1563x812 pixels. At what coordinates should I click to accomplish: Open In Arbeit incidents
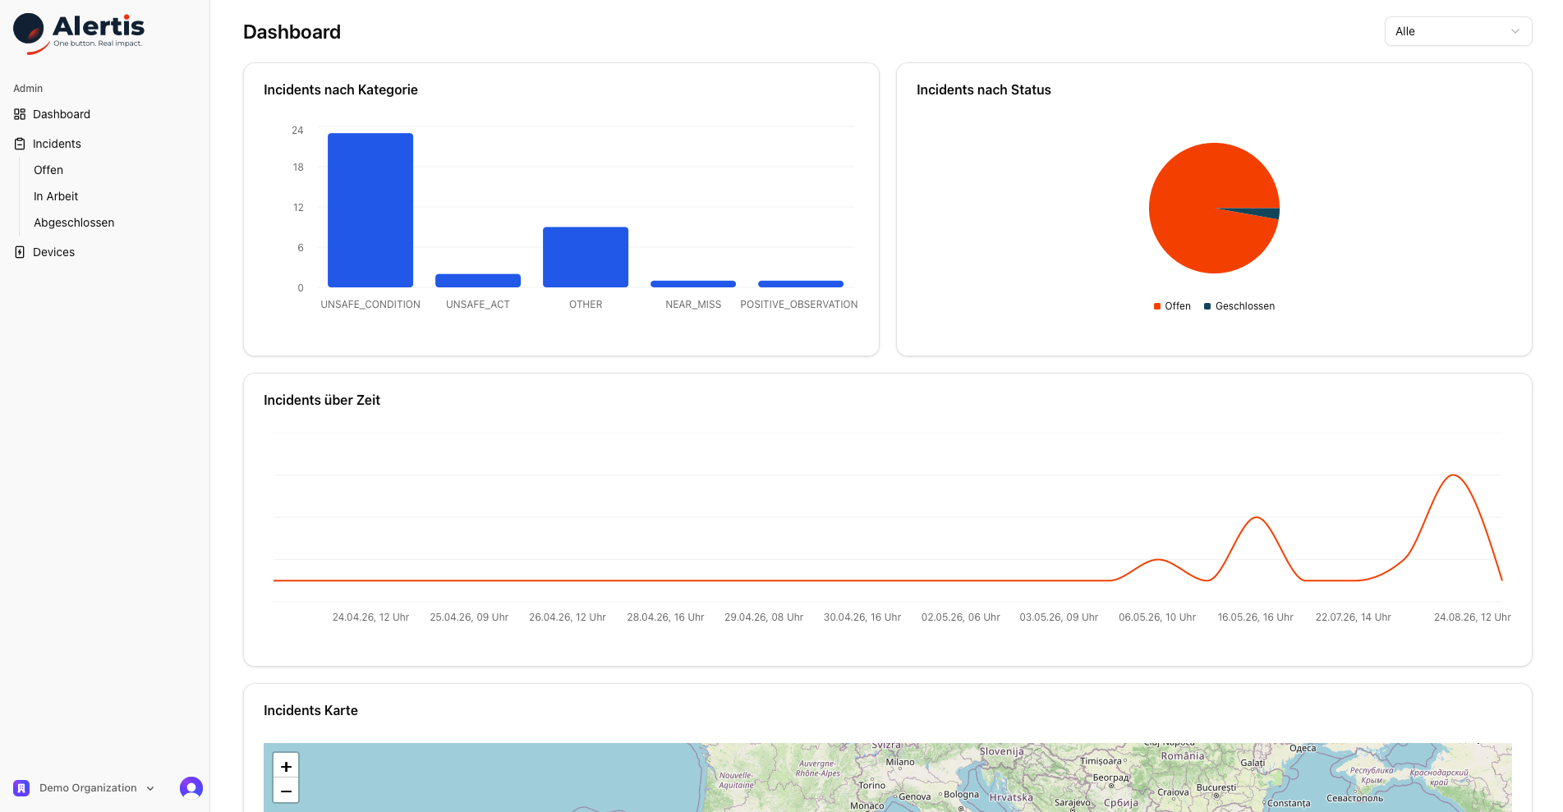56,196
